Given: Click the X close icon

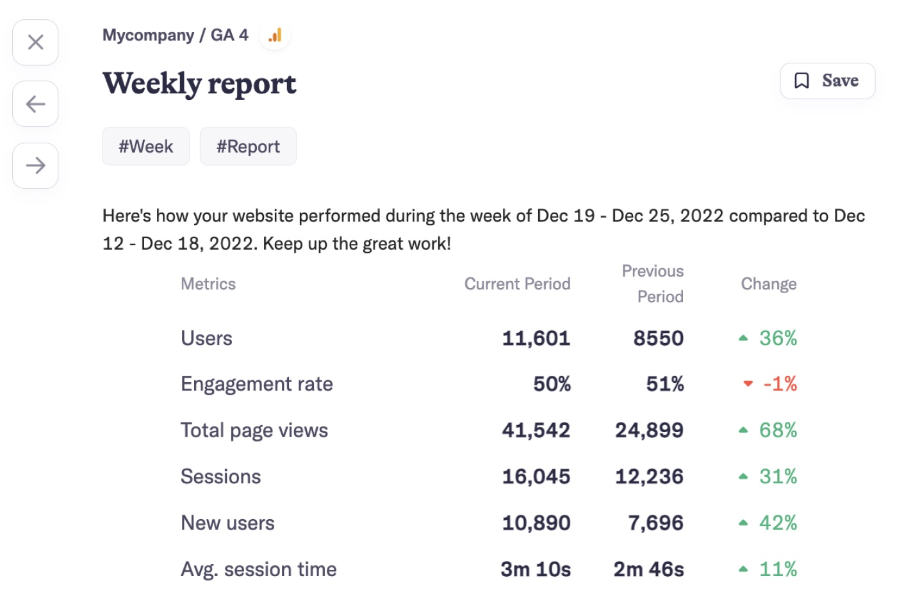Looking at the screenshot, I should click(35, 42).
